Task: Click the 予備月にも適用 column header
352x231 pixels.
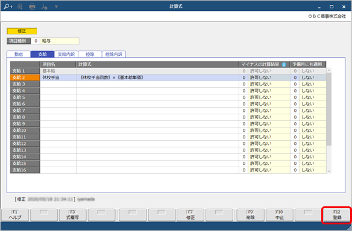Action: pos(308,64)
